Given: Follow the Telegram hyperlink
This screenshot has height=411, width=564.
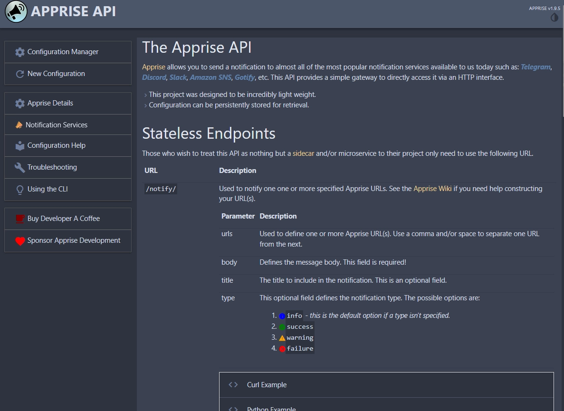Looking at the screenshot, I should tap(535, 67).
